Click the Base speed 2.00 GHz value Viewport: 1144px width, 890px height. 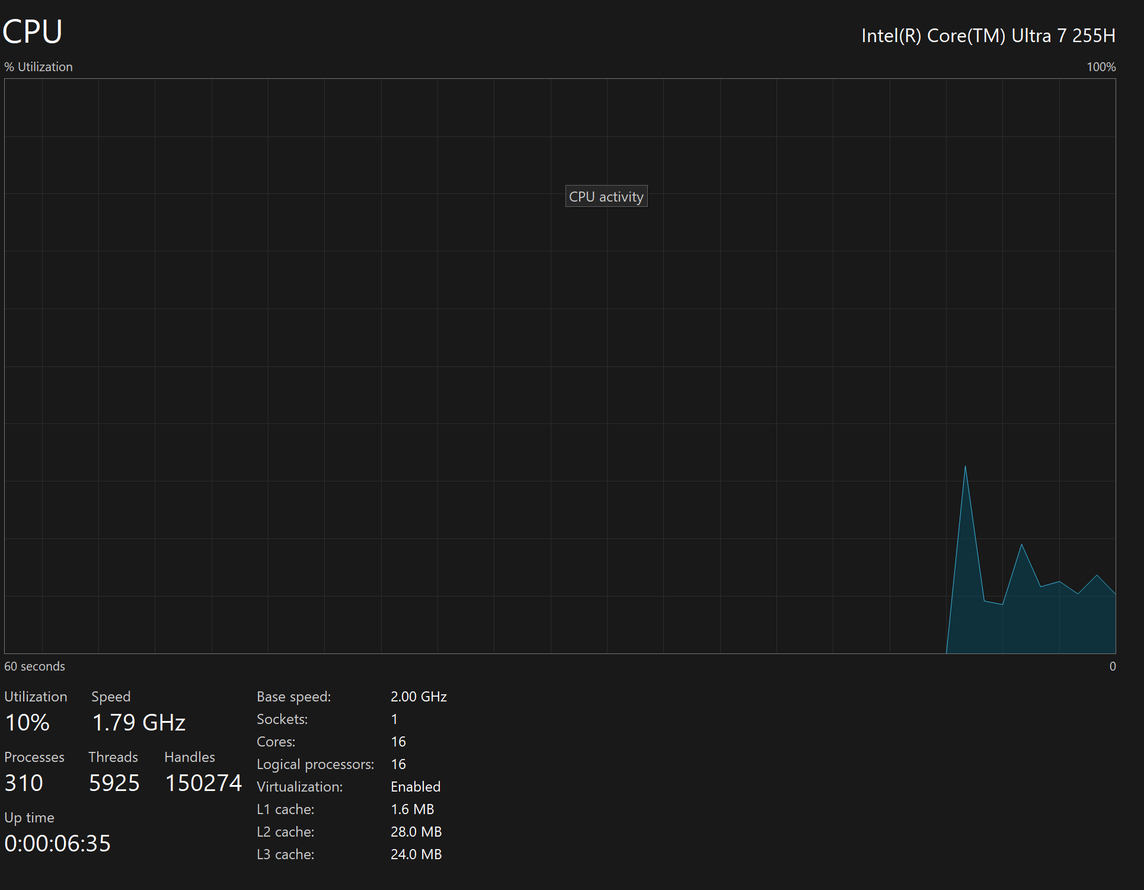[x=418, y=697]
